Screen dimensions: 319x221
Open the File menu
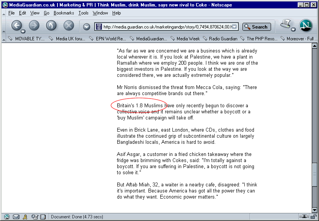[11, 13]
